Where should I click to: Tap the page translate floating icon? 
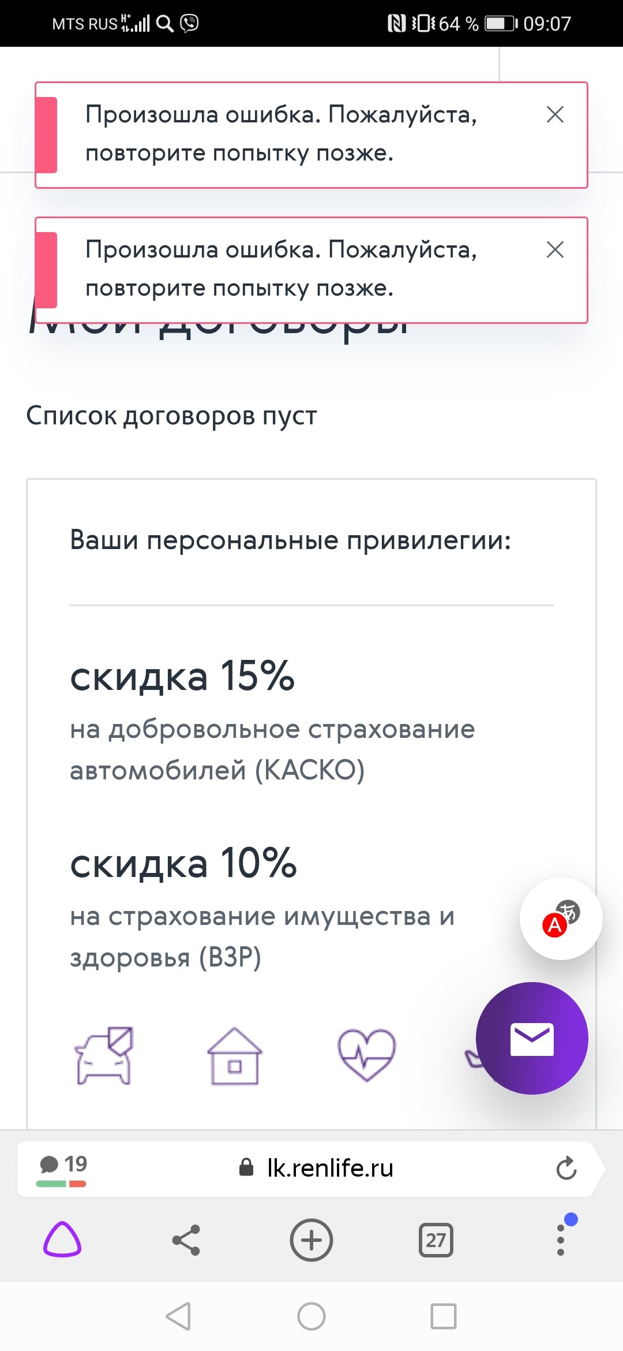pyautogui.click(x=561, y=918)
